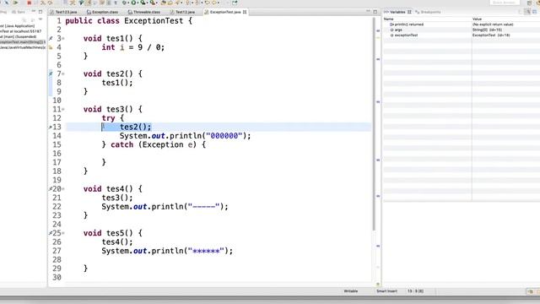Click the 'tes2();' call on line 13
Viewport: 540px width, 304px height.
pyautogui.click(x=135, y=127)
